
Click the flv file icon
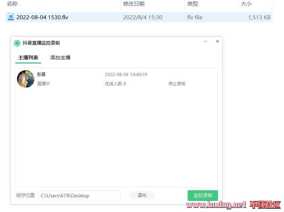pyautogui.click(x=11, y=17)
